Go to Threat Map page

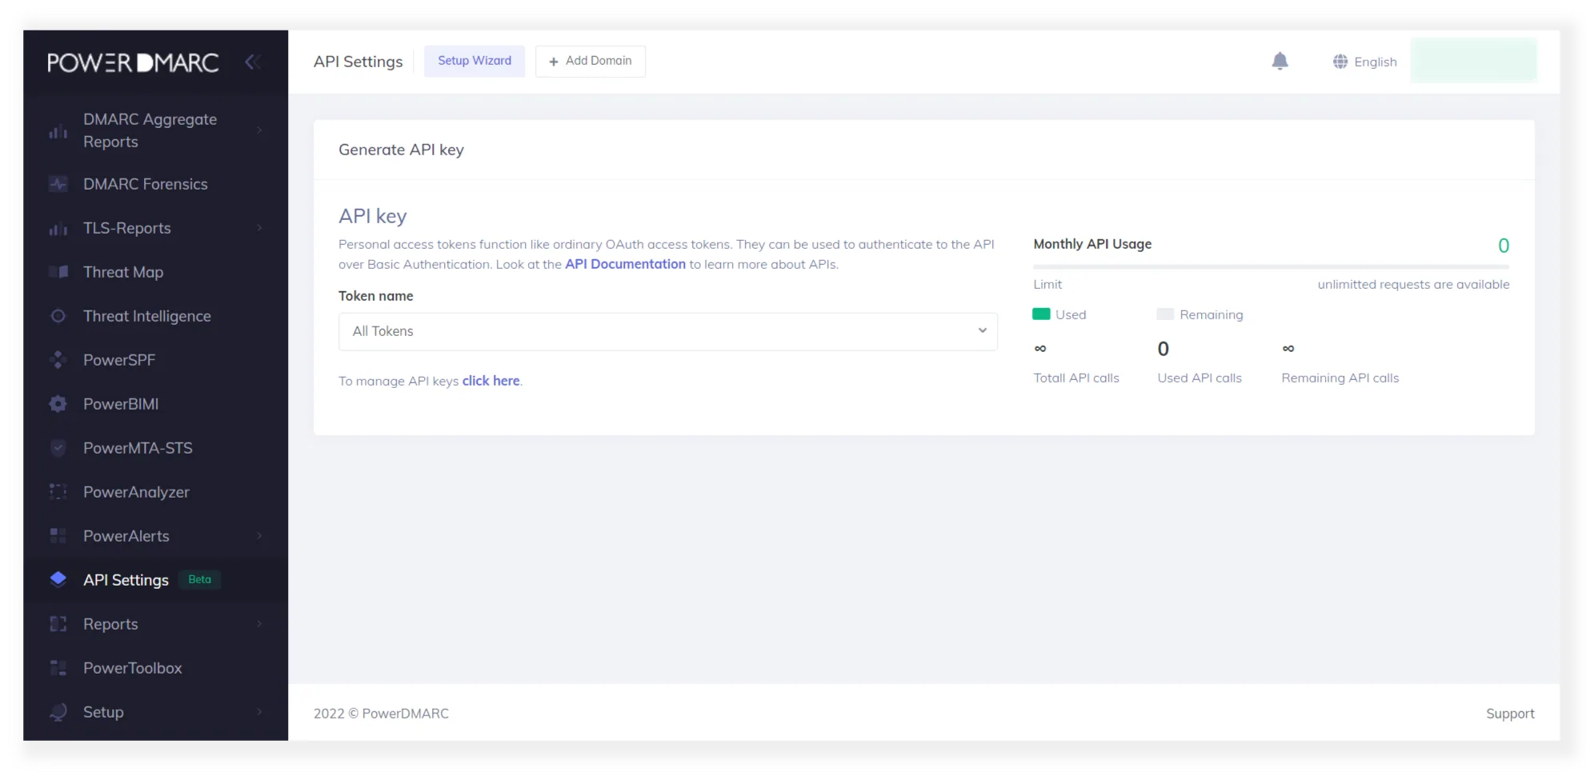pyautogui.click(x=123, y=272)
